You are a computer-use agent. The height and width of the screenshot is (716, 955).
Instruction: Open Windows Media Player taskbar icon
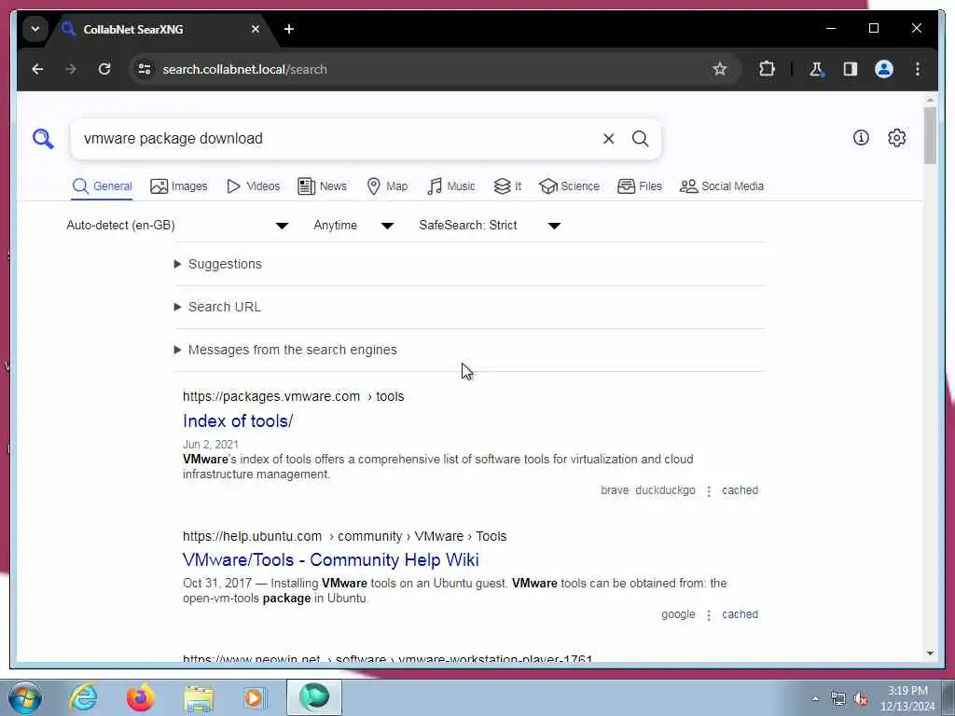[254, 697]
